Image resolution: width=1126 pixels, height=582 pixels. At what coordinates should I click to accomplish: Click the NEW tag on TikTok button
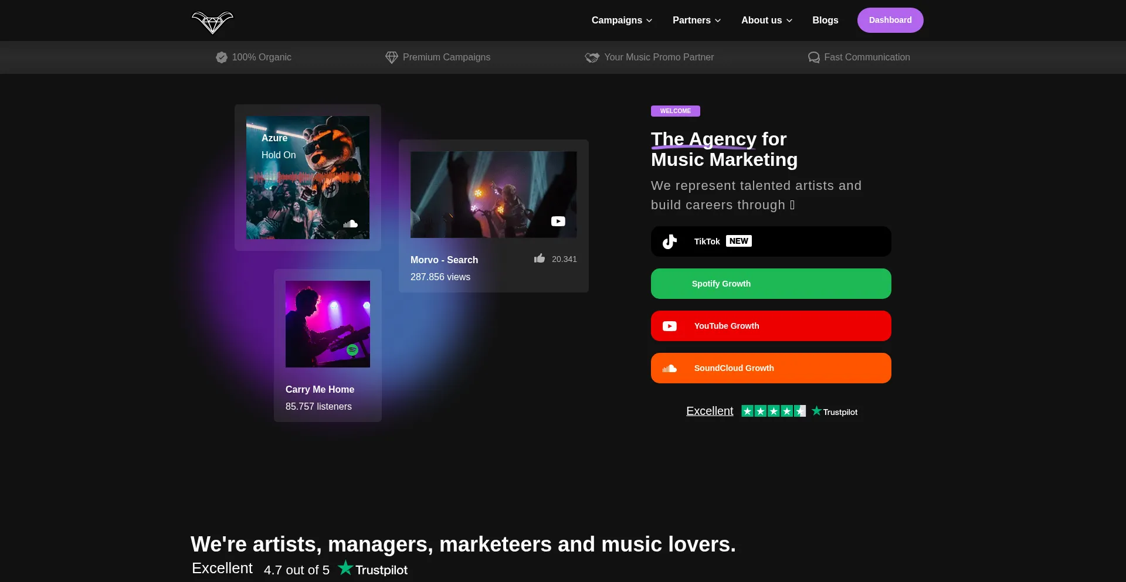tap(739, 241)
